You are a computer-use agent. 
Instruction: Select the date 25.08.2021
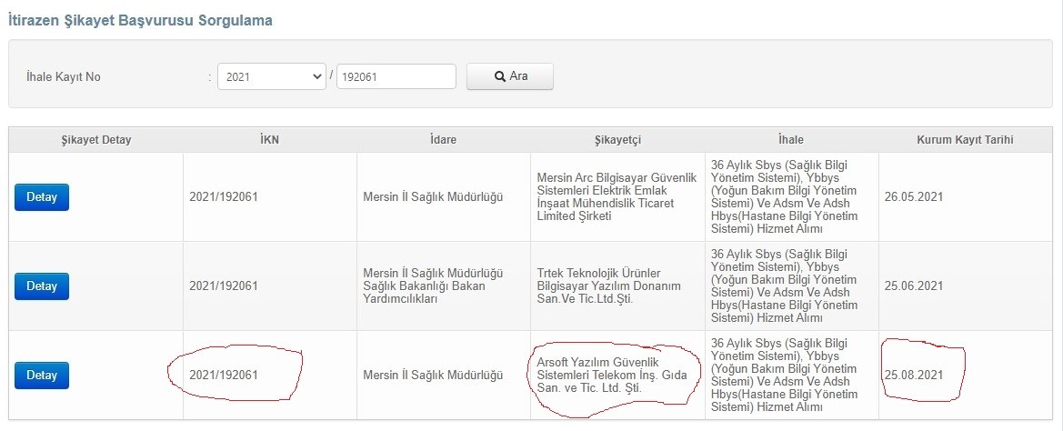914,375
